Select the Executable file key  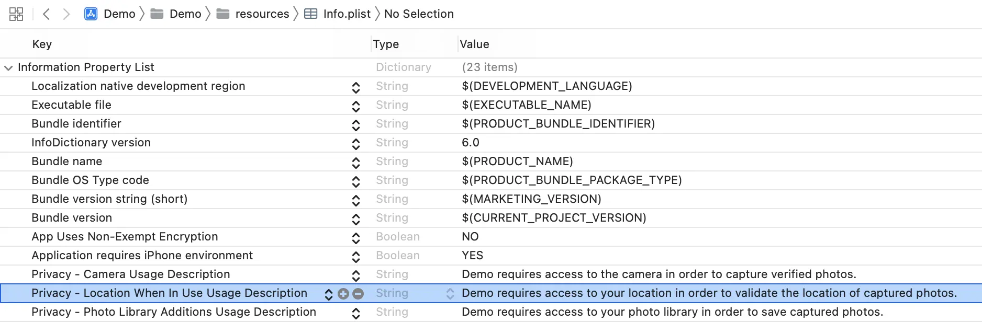click(71, 105)
